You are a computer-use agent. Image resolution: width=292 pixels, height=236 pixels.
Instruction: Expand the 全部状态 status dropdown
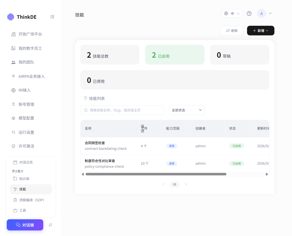(x=187, y=110)
